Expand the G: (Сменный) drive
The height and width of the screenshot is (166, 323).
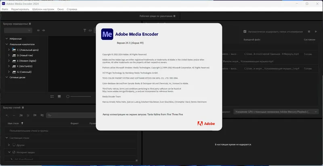point(9,72)
